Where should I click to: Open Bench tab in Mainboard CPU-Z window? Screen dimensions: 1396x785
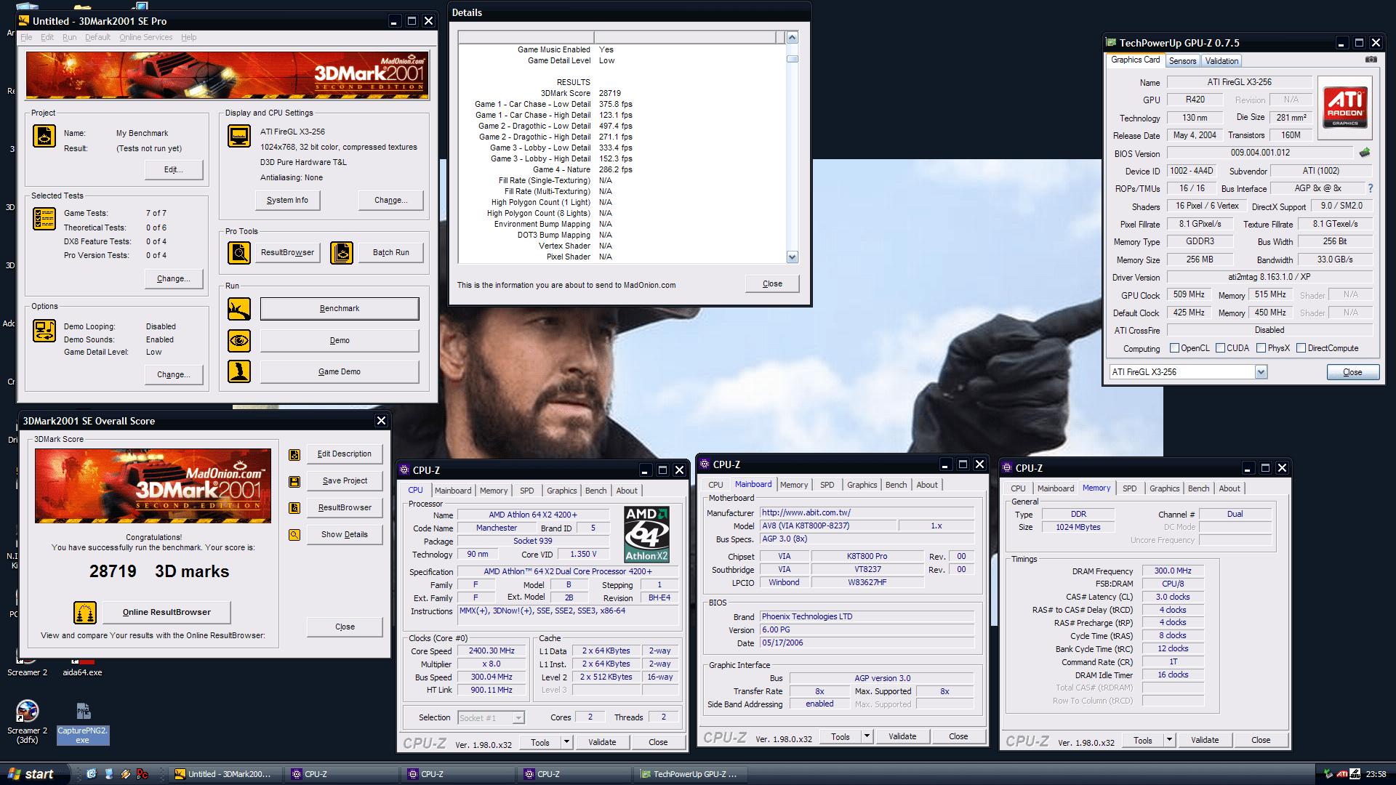(896, 485)
